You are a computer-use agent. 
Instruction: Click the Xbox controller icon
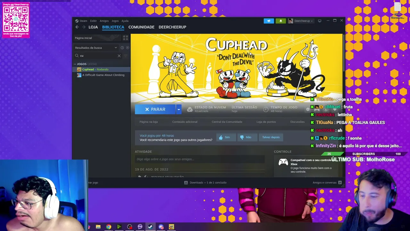coord(283,162)
